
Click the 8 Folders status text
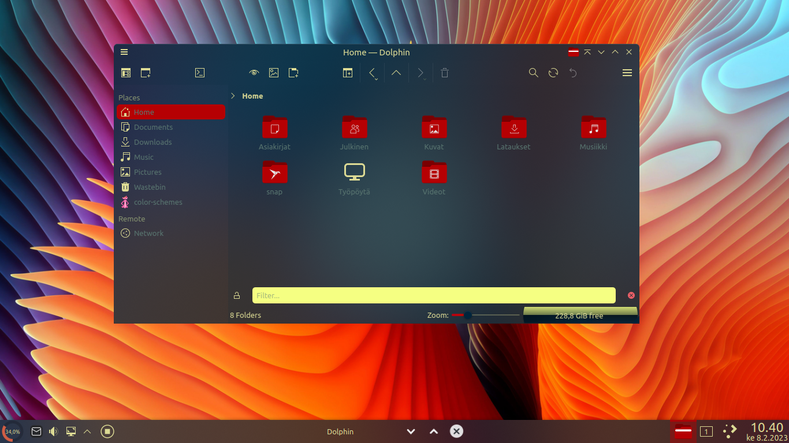(x=245, y=315)
